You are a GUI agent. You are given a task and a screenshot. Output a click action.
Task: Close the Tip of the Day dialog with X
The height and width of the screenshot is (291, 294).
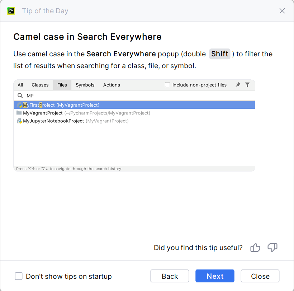[x=282, y=11]
